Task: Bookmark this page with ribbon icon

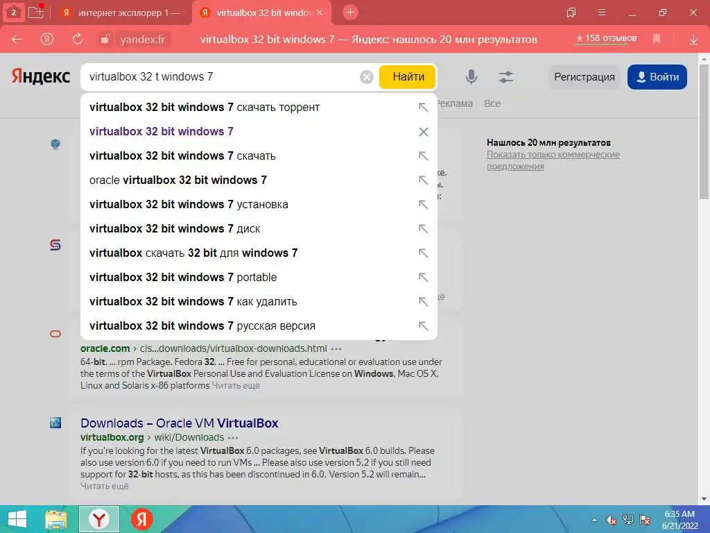Action: (x=657, y=40)
